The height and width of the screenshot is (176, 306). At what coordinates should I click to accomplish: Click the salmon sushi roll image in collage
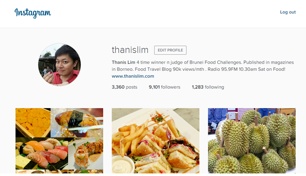click(x=86, y=154)
